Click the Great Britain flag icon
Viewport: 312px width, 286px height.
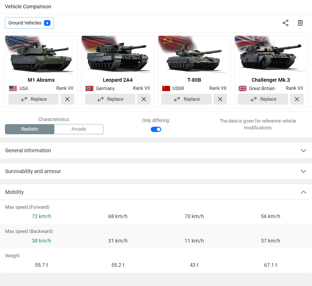(x=243, y=88)
